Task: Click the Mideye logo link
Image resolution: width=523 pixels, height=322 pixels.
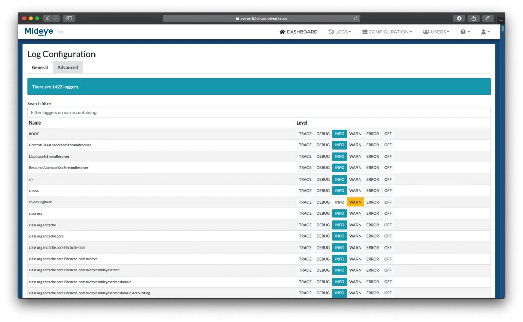Action: (x=39, y=31)
